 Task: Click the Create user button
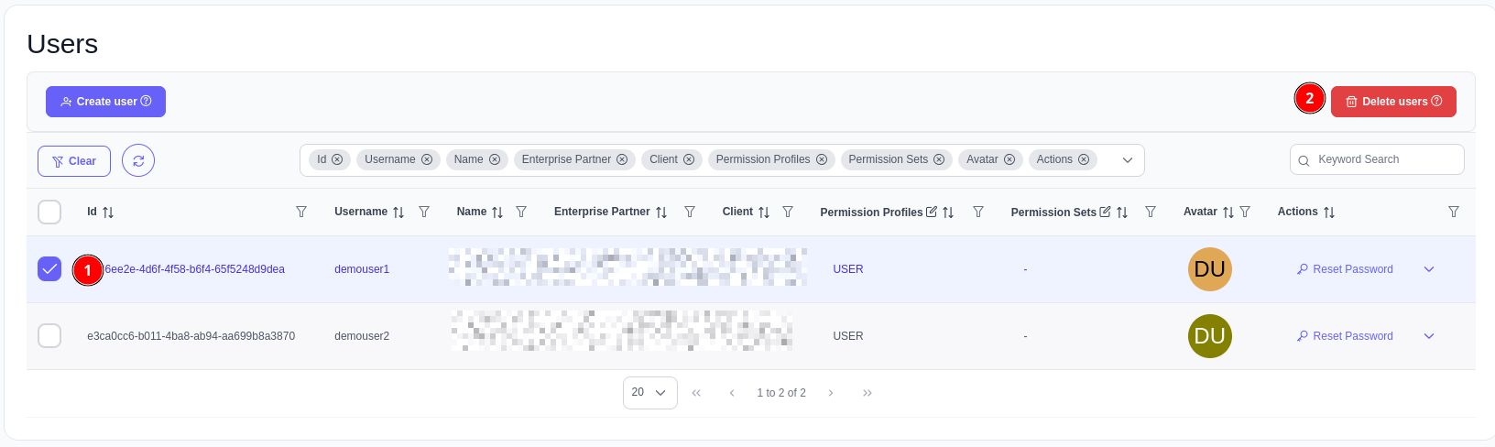(105, 102)
